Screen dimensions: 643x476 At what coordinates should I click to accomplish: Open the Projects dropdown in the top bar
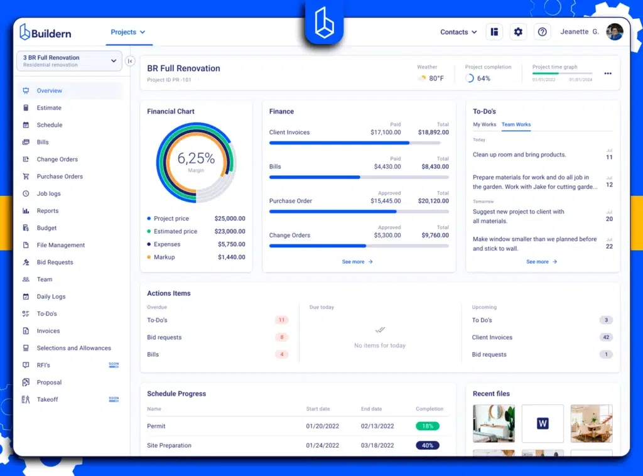coord(129,32)
